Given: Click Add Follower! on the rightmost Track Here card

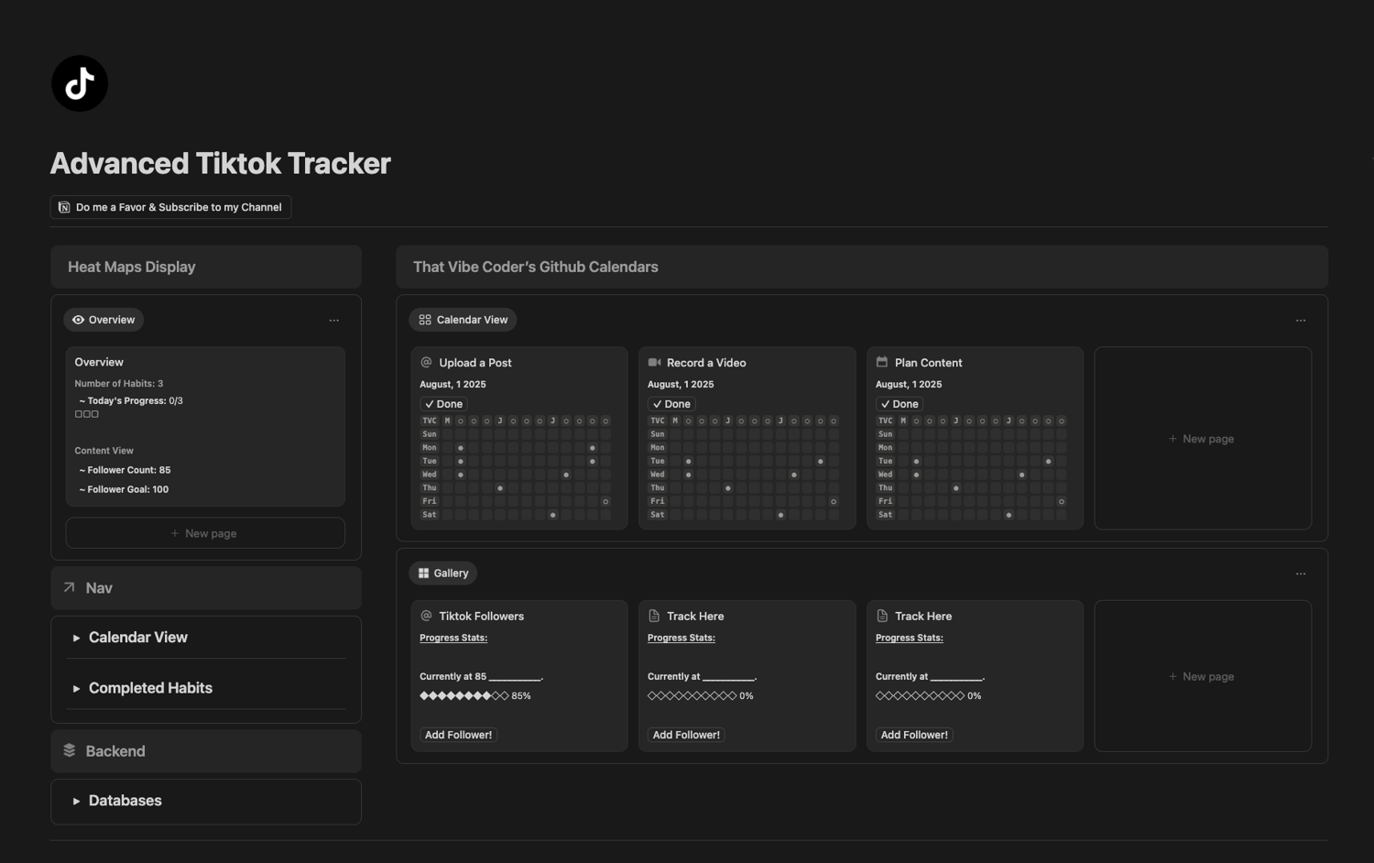Looking at the screenshot, I should click(914, 735).
